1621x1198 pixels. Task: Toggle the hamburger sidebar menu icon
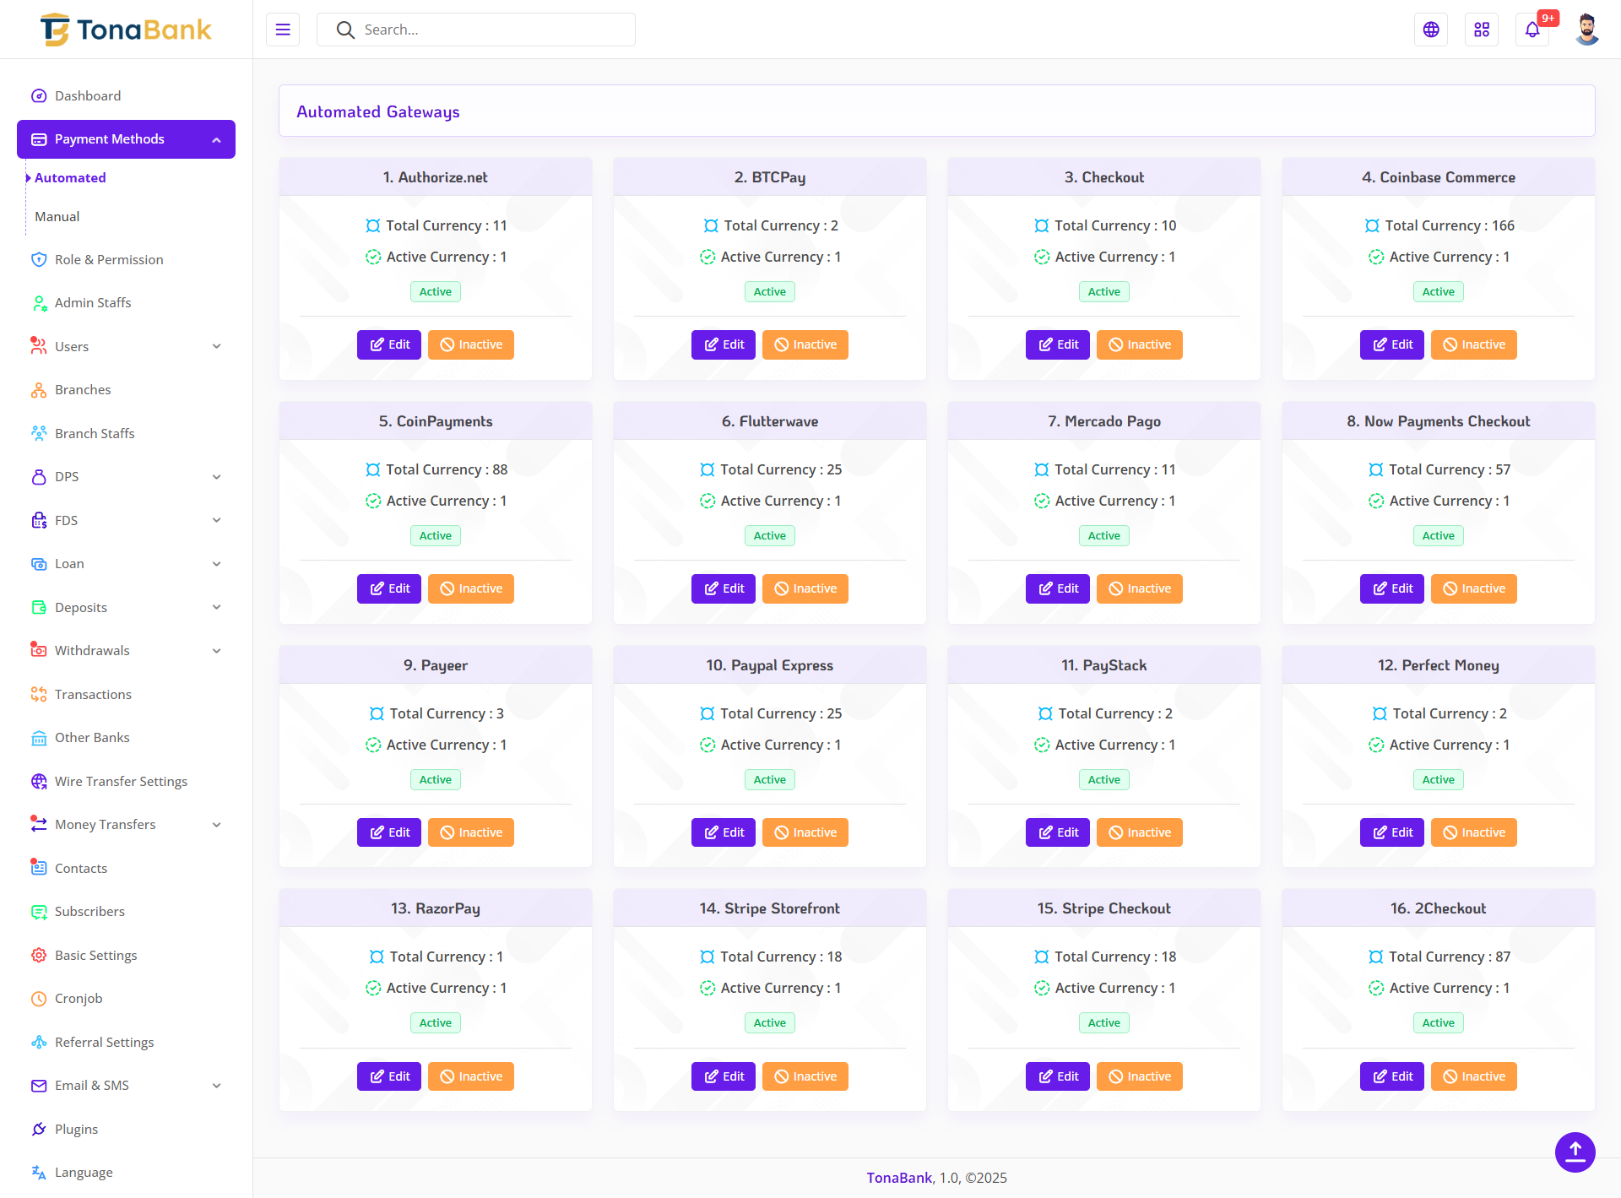pos(283,30)
